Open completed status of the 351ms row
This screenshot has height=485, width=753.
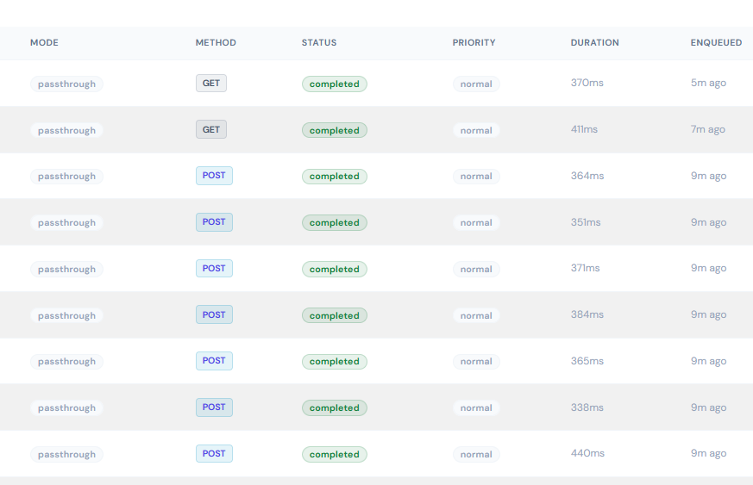[335, 222]
